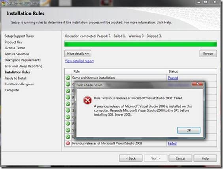This screenshot has width=223, height=169.
Task: Click the Back button
Action: 131,158
